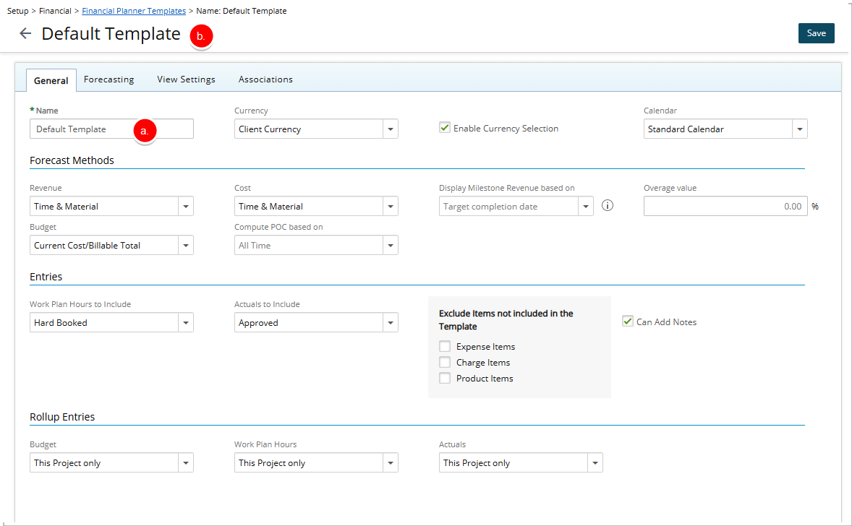This screenshot has height=526, width=852.
Task: Open the Financial Planner Templates breadcrumb link
Action: tap(133, 11)
